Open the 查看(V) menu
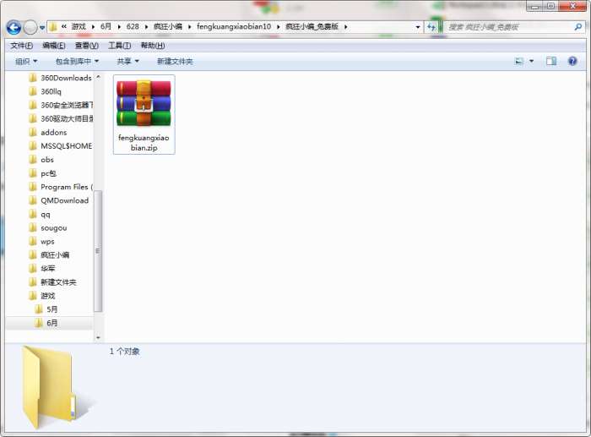Screen dimensions: 591x437 click(87, 46)
